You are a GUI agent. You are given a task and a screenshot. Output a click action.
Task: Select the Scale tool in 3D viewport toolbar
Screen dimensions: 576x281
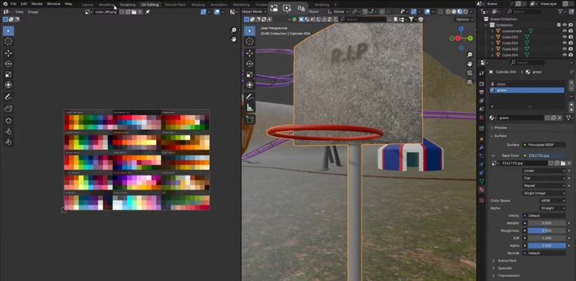250,74
